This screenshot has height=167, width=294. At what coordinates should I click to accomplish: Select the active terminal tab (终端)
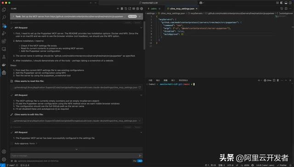165,80
